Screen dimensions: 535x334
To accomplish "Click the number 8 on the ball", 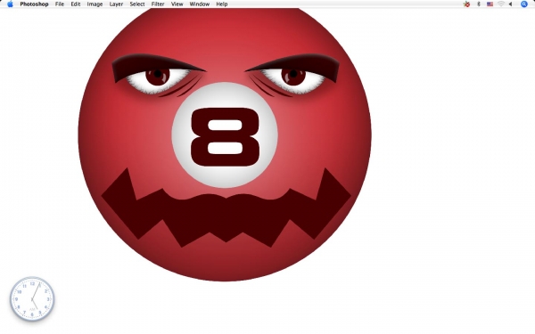I will point(226,137).
